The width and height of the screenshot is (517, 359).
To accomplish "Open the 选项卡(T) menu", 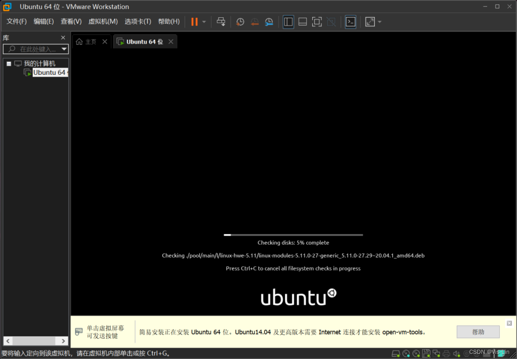I will (x=138, y=22).
